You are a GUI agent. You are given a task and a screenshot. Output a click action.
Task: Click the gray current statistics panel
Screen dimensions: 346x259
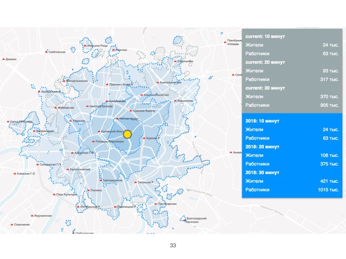[x=292, y=71]
